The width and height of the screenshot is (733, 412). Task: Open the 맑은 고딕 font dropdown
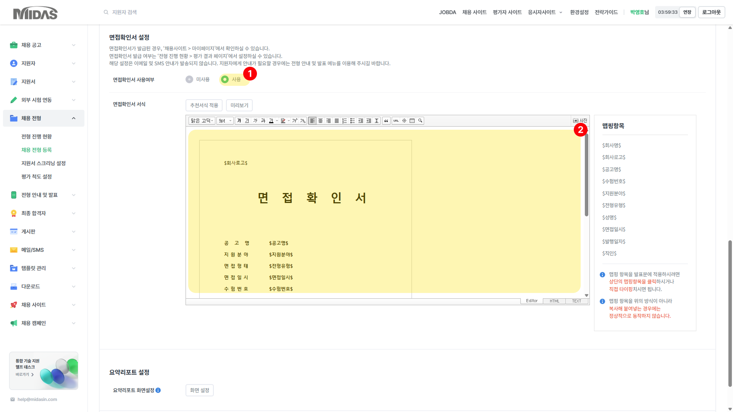tap(202, 121)
